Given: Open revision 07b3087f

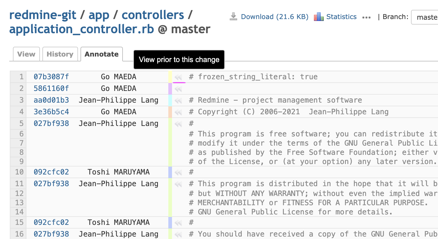Looking at the screenshot, I should [51, 77].
